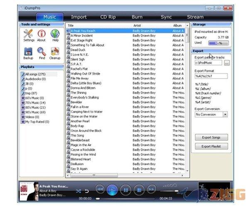Switch to the CD Rip tab
Image resolution: width=249 pixels, height=207 pixels.
click(x=108, y=17)
